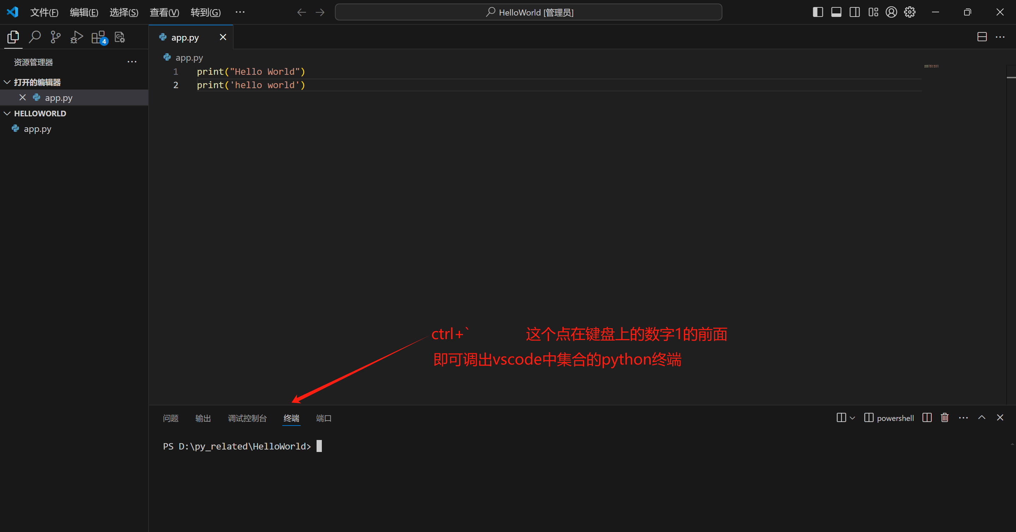Toggle the secondary sidebar visibility
1016x532 pixels.
pos(855,12)
